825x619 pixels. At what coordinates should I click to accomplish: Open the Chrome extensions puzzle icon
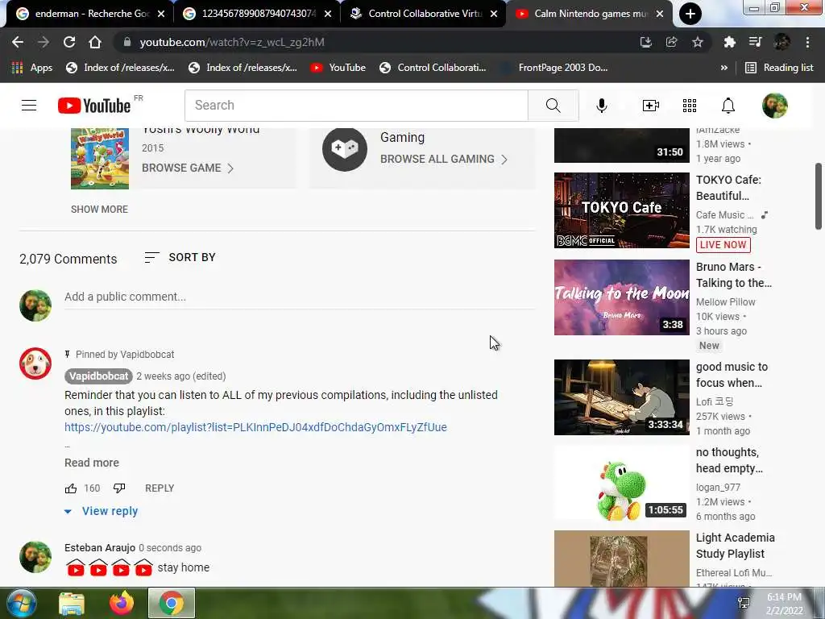pyautogui.click(x=729, y=42)
